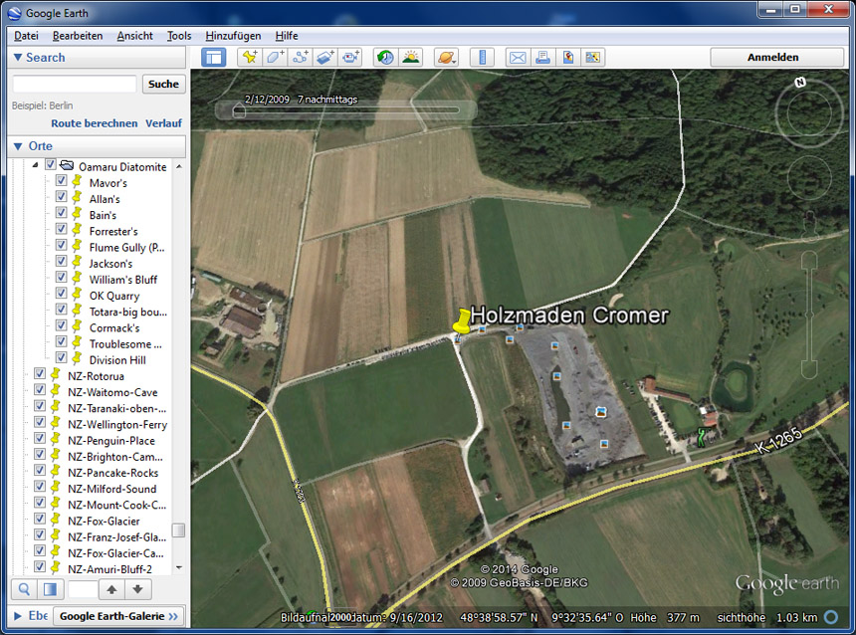
Task: Collapse the Oamaru Diatomite folder tree
Action: (x=35, y=164)
